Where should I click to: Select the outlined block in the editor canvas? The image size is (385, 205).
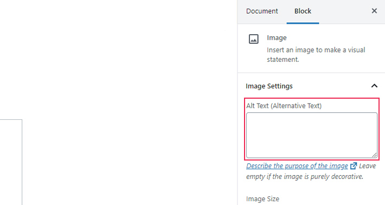coord(11,162)
